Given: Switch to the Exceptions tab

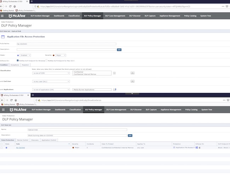Looking at the screenshot, I should pos(15,65).
